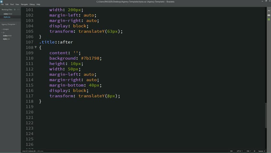The image size is (271, 153).
Task: Click margin-right auto on line 114
Action: (74, 80)
